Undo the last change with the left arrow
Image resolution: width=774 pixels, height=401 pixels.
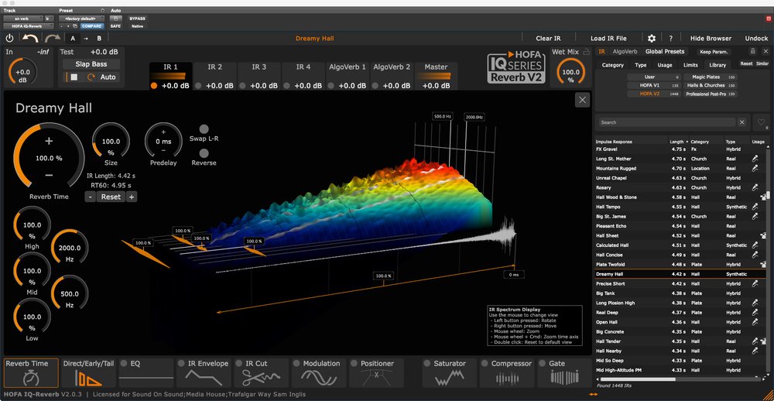[31, 38]
